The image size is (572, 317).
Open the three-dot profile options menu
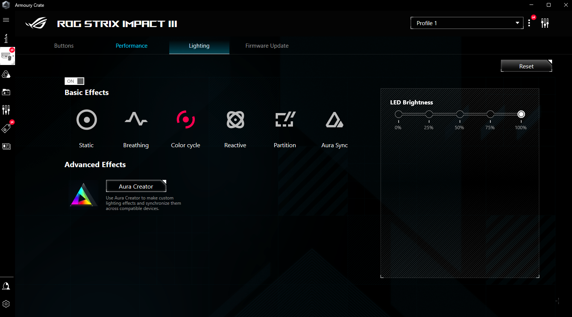pos(529,23)
